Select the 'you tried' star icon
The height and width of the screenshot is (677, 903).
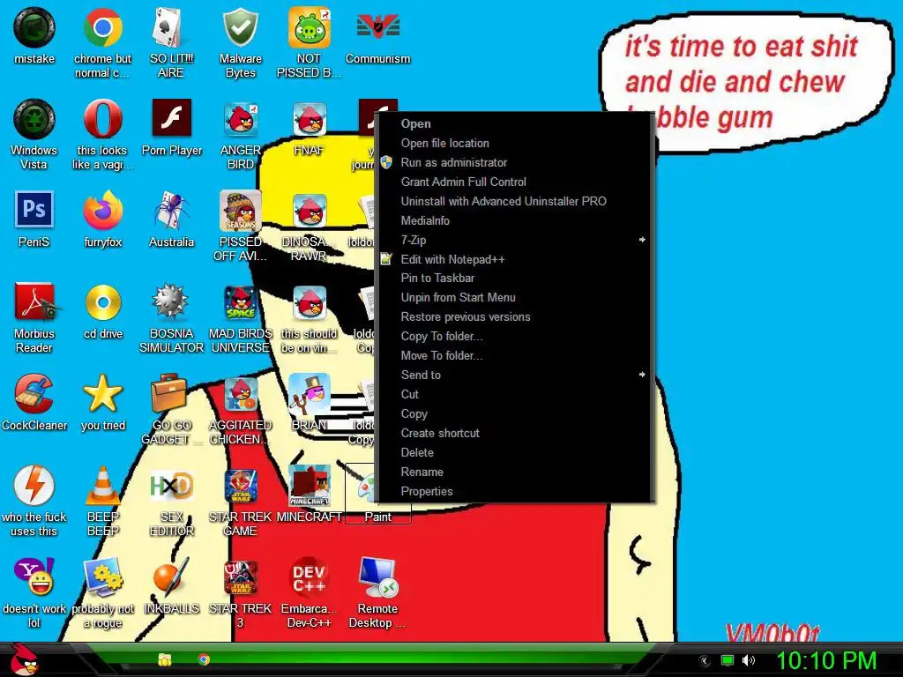point(102,402)
